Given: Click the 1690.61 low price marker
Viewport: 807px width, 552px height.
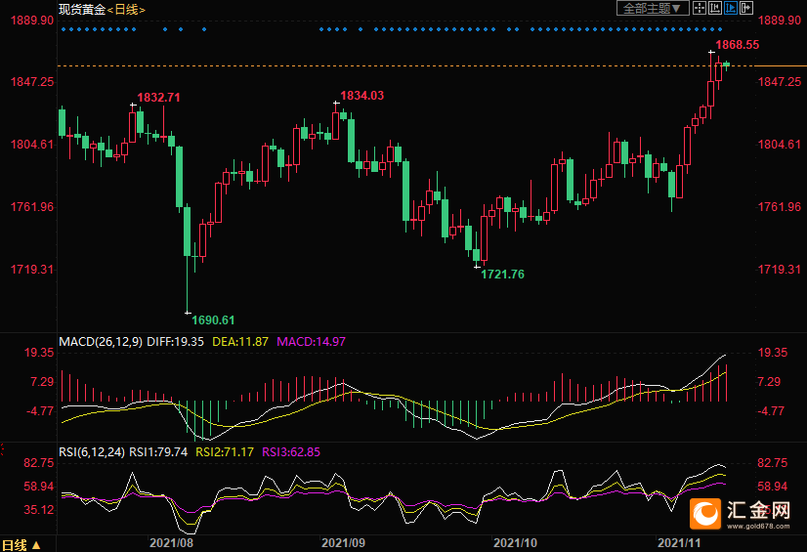Looking at the screenshot, I should [213, 319].
